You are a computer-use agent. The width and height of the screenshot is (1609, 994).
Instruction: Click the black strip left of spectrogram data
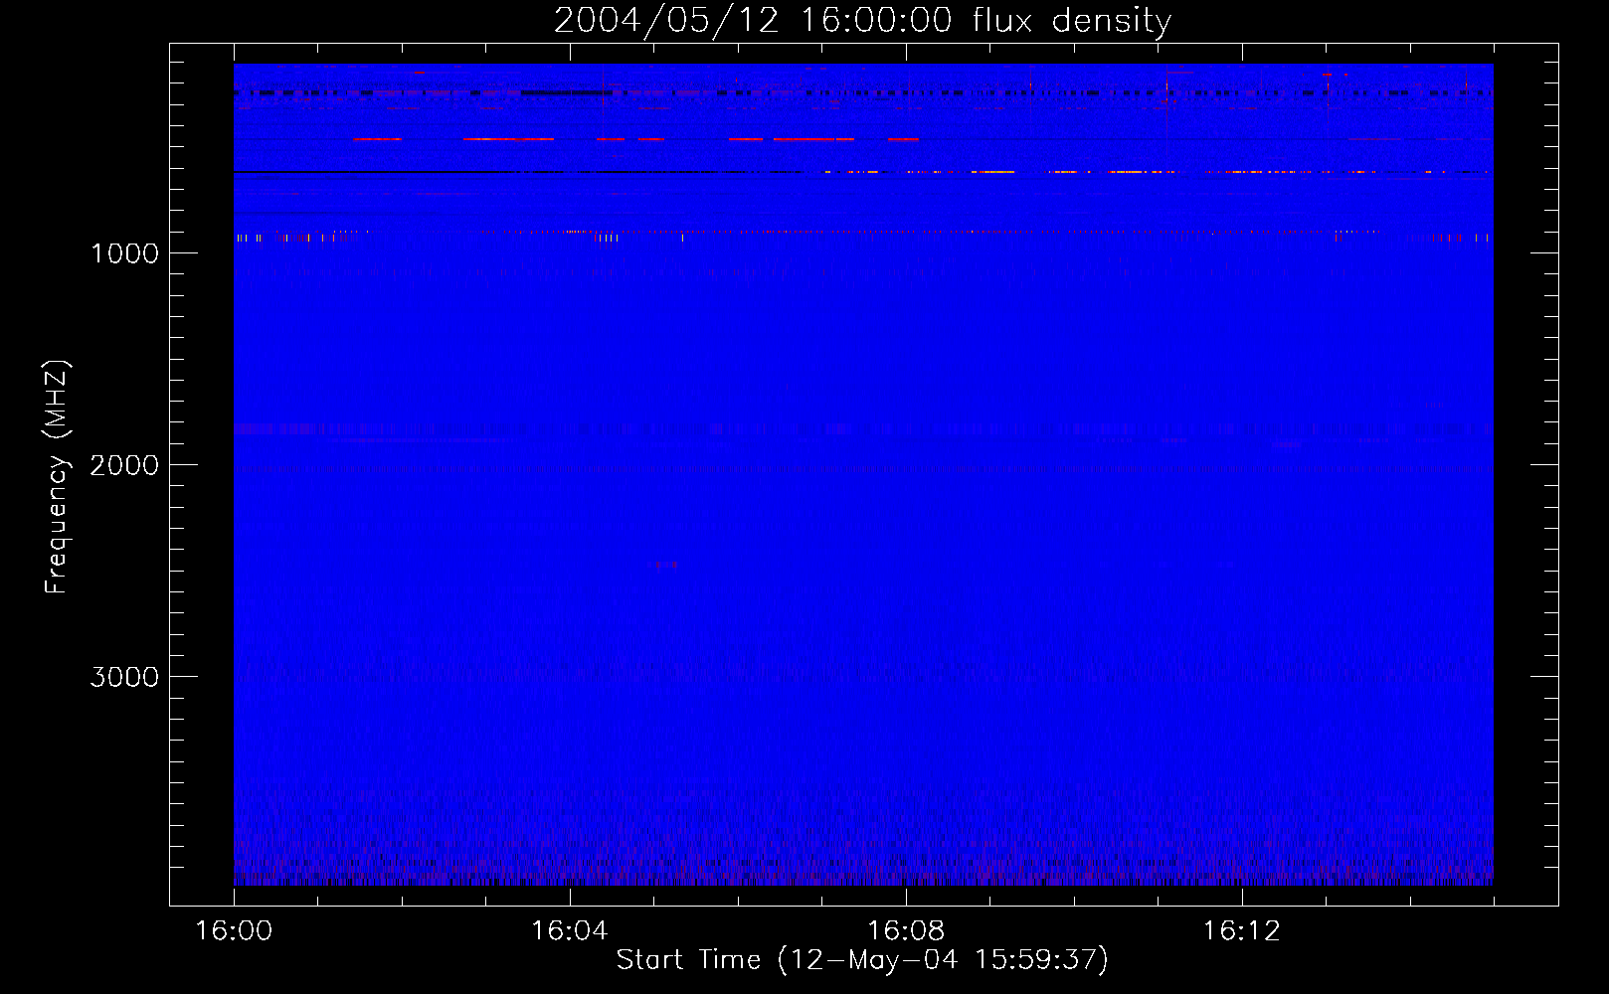pyautogui.click(x=202, y=474)
